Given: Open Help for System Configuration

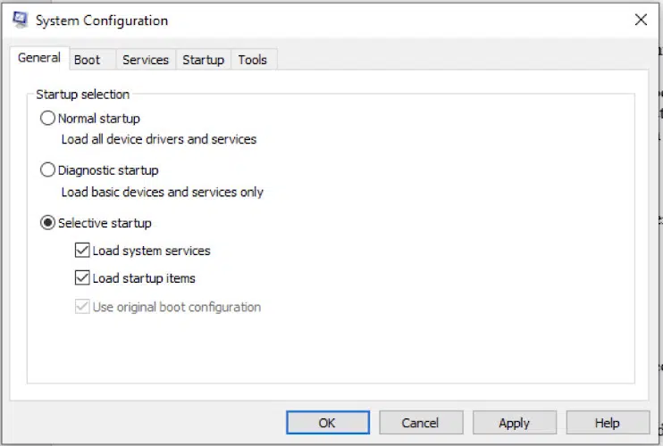Looking at the screenshot, I should (607, 423).
